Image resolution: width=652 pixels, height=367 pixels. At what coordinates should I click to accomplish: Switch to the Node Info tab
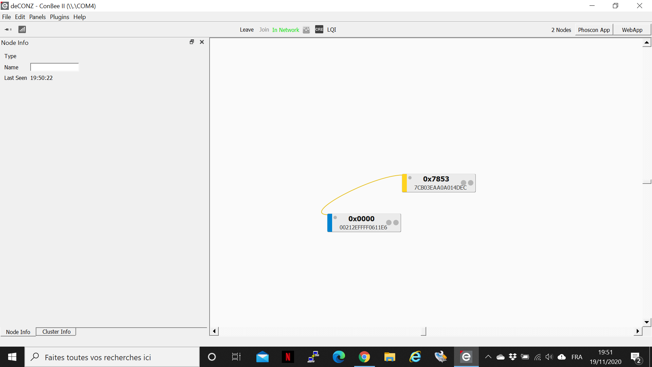tap(18, 332)
